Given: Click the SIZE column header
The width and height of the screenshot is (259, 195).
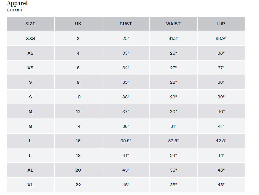Looking at the screenshot, I should point(30,24).
